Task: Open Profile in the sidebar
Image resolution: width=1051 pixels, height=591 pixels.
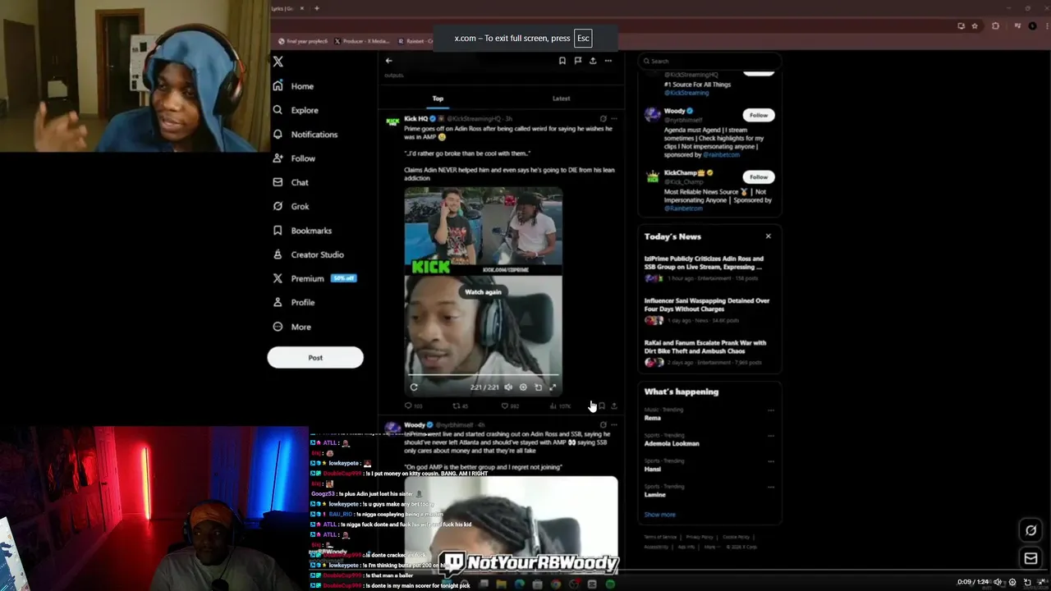Action: point(294,302)
